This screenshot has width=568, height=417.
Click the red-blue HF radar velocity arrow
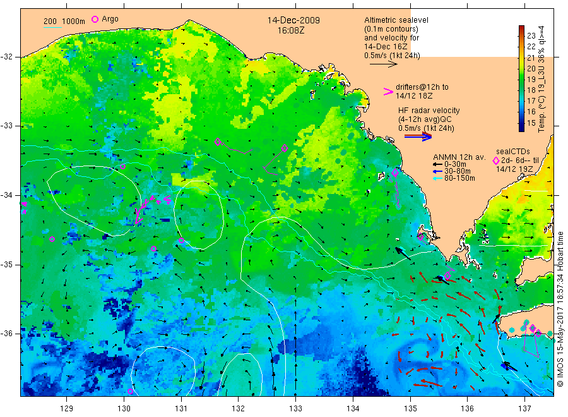click(418, 136)
